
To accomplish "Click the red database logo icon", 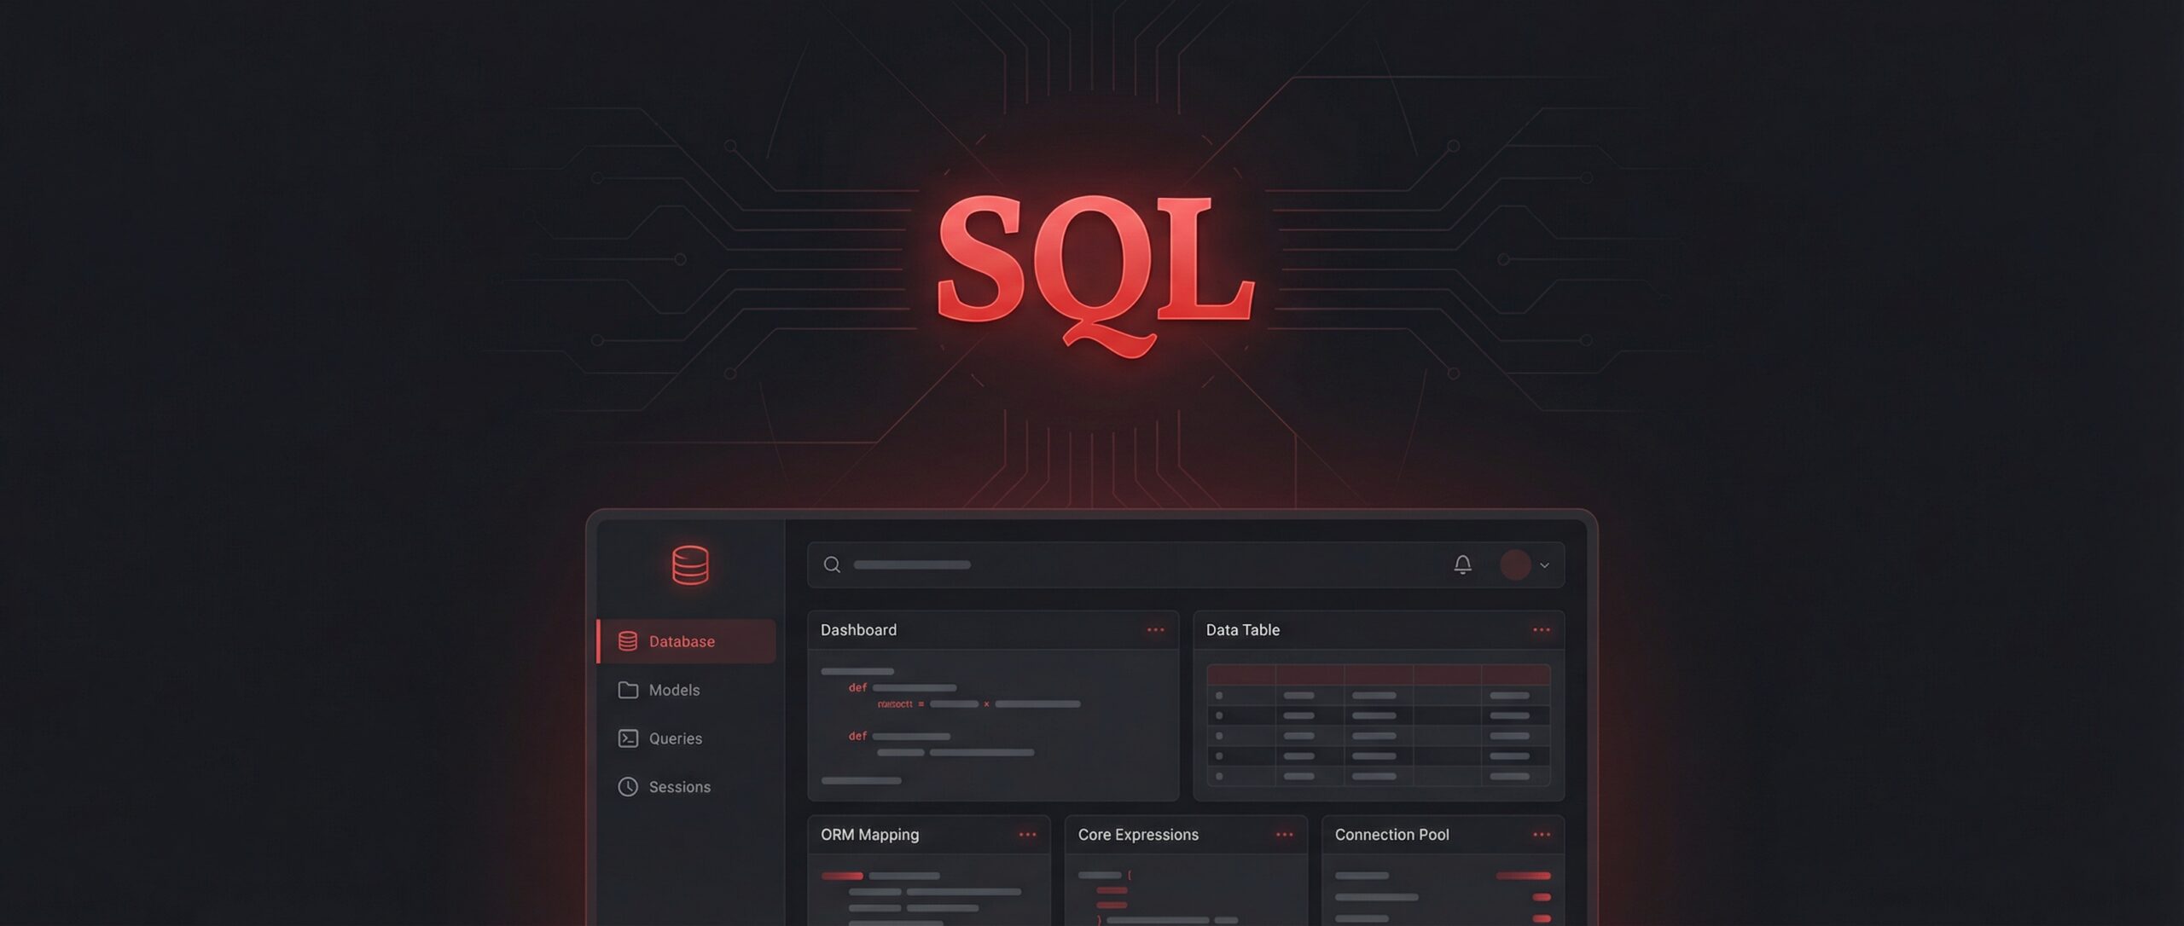I will pos(689,564).
